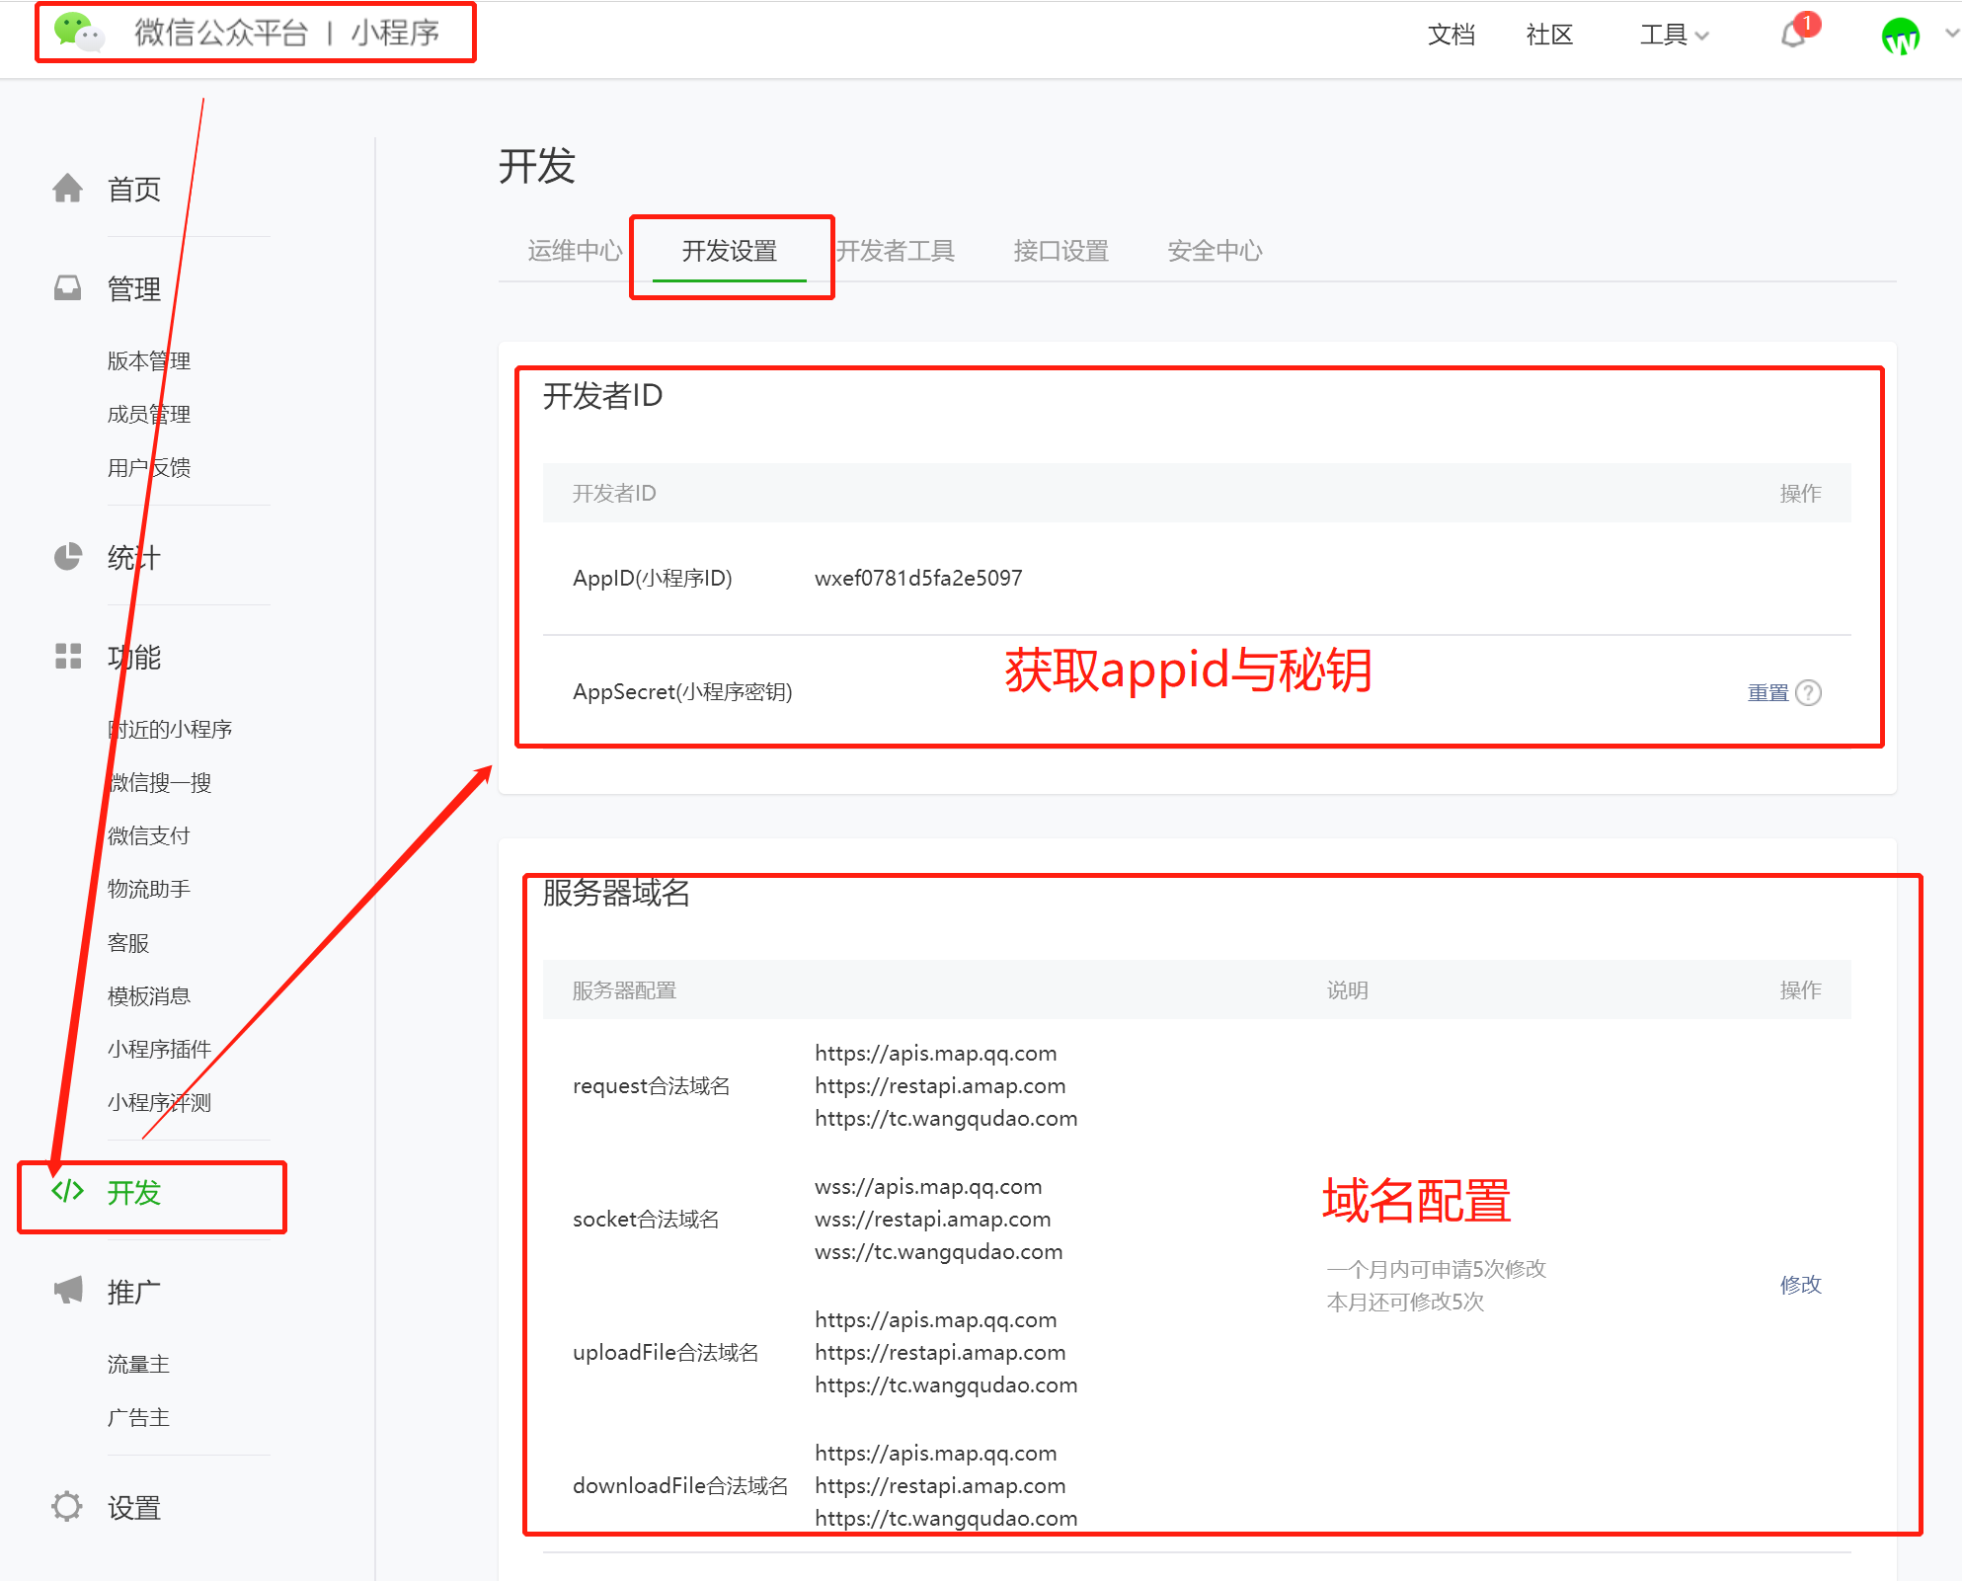Open 小程序评测 in the sidebar
1962x1581 pixels.
point(160,1102)
